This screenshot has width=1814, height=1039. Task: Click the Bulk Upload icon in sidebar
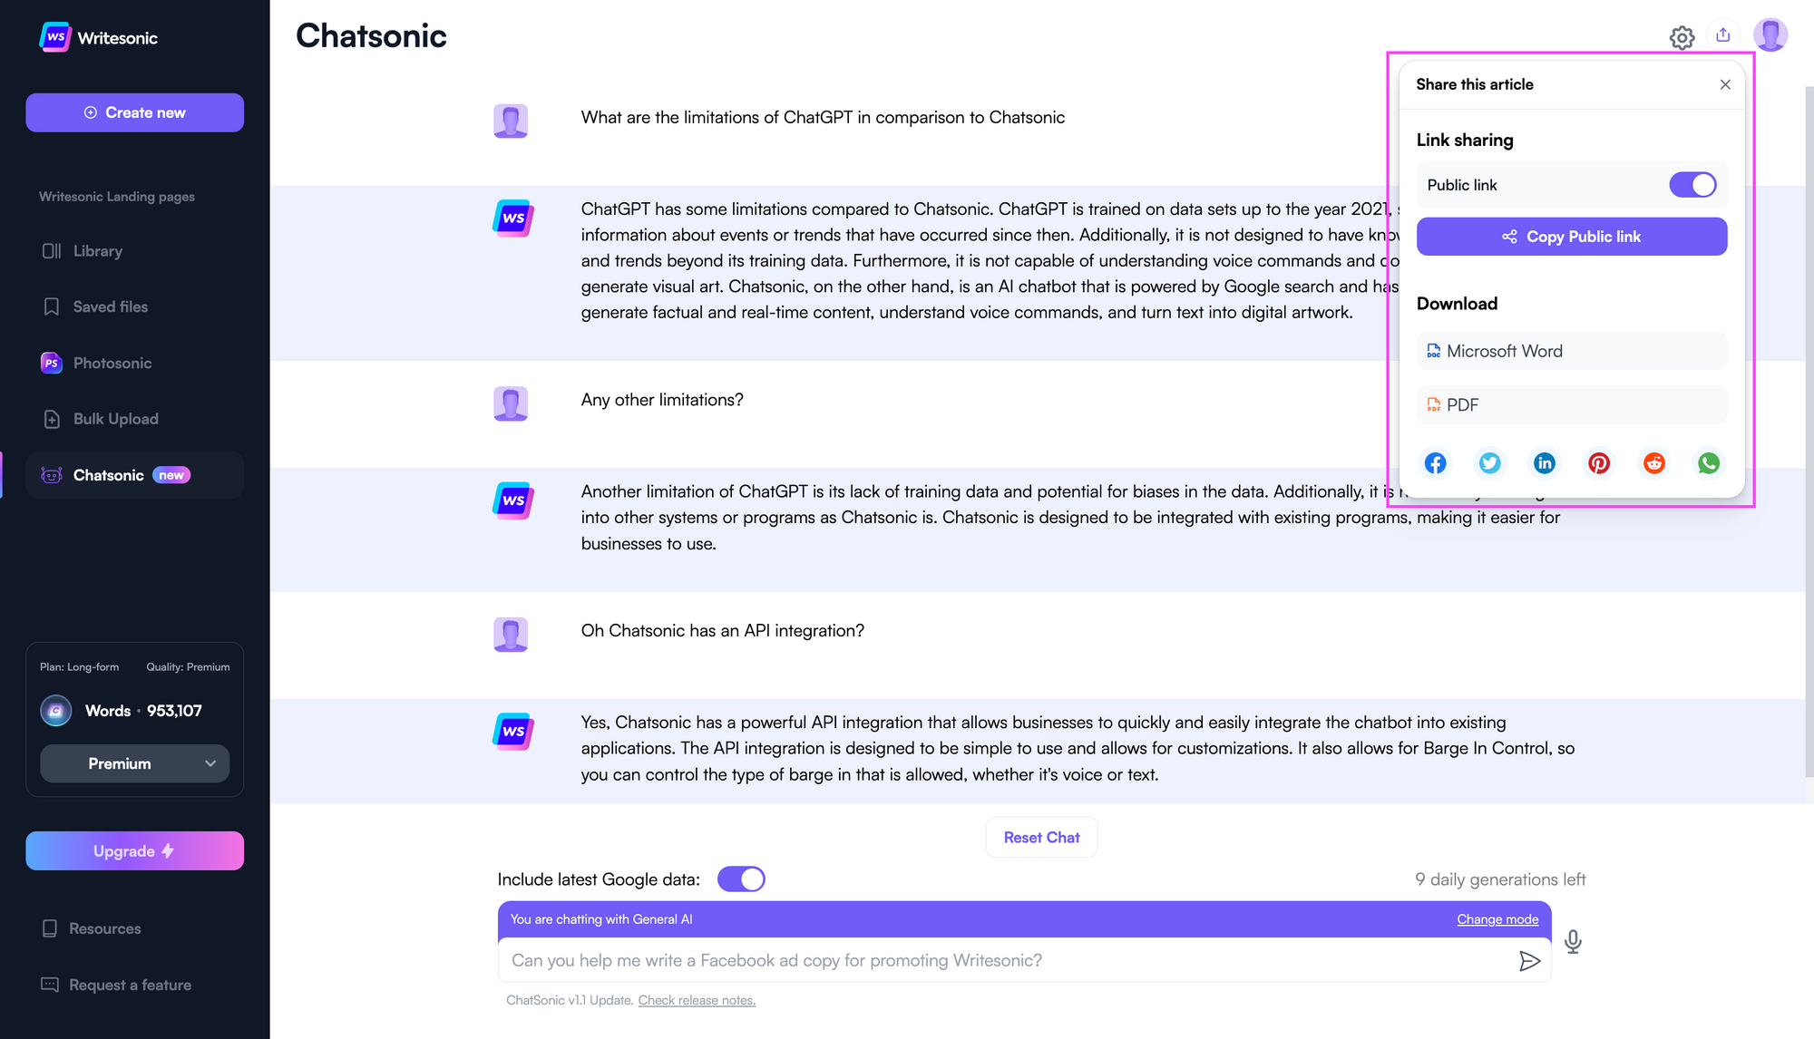pyautogui.click(x=50, y=419)
